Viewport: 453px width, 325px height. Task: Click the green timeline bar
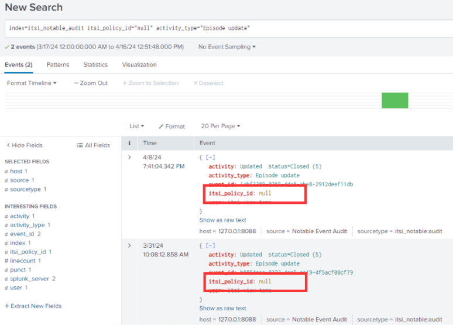coord(394,100)
